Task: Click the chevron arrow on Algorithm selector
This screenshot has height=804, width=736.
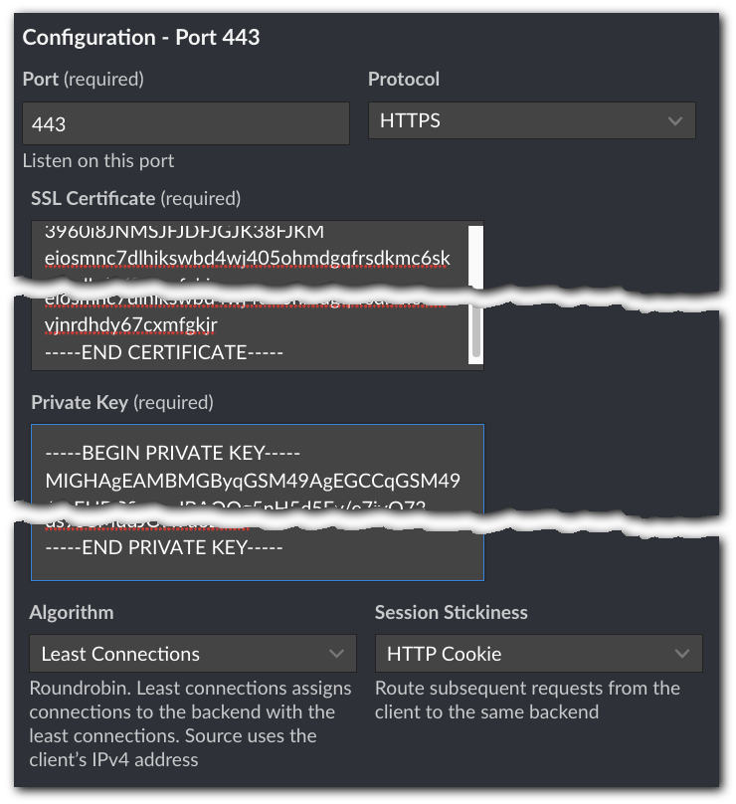Action: (x=336, y=654)
